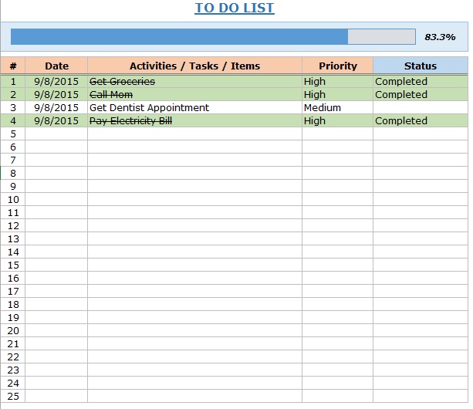Screen dimensions: 473x409
Task: Select the Date column header
Action: click(56, 66)
